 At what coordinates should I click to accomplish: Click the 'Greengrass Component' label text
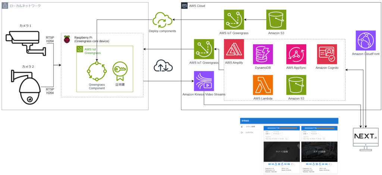coord(97,86)
